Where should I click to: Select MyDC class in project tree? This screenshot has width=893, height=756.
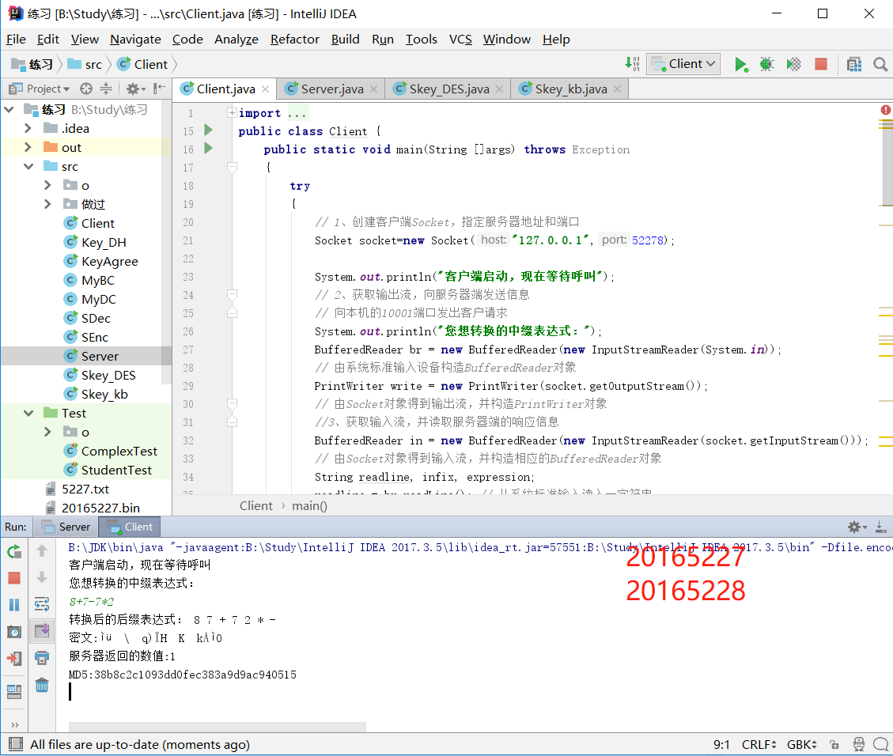pyautogui.click(x=98, y=300)
